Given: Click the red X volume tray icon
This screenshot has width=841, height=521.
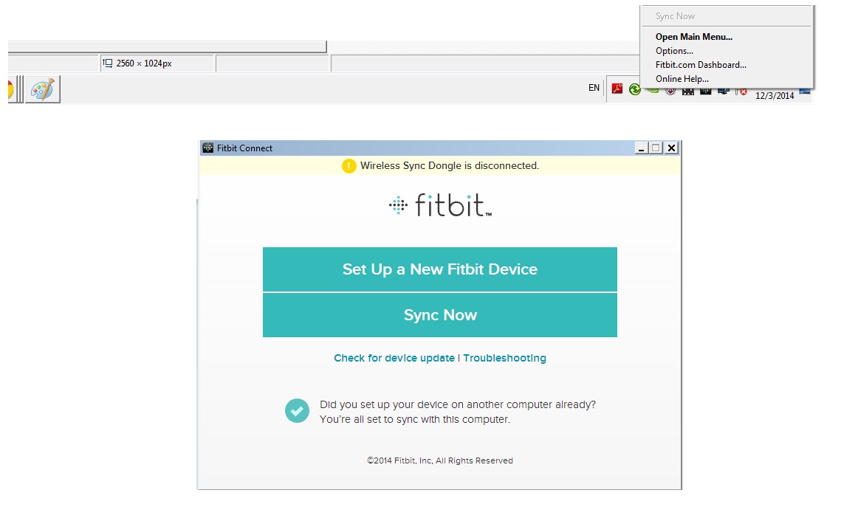Looking at the screenshot, I should point(742,92).
